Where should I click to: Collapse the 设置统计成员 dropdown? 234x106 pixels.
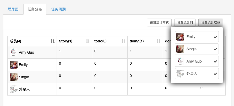(x=210, y=23)
